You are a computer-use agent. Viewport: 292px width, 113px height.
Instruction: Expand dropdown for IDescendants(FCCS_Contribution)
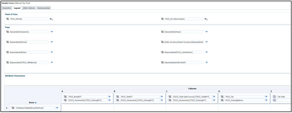point(207,52)
